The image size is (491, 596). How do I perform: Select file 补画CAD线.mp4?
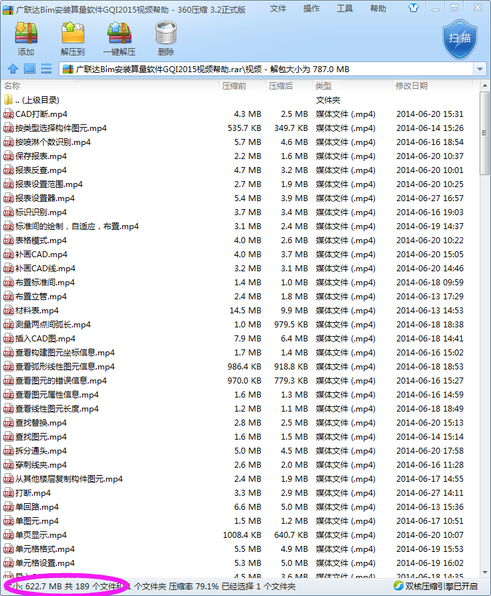click(x=45, y=269)
